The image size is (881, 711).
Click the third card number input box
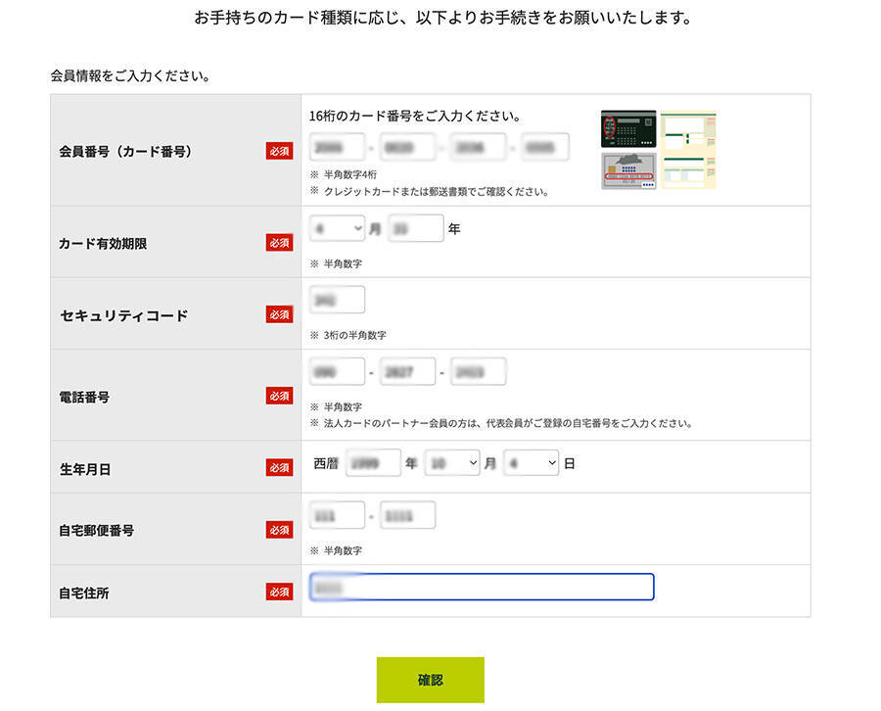point(477,146)
